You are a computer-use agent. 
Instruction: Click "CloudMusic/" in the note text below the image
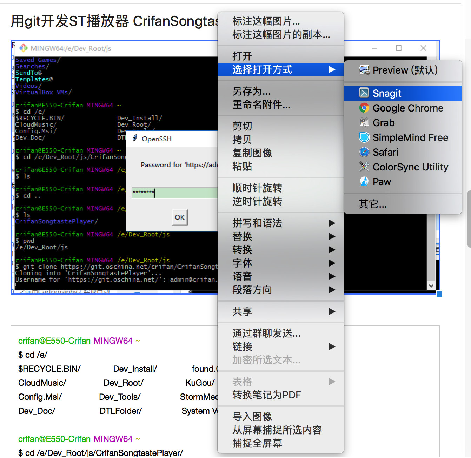42,383
